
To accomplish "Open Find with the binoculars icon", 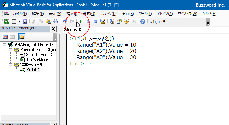I will tap(55, 22).
